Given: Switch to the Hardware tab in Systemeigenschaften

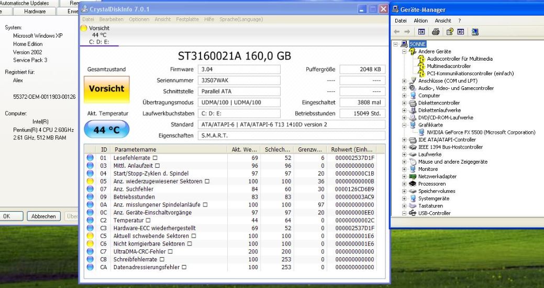Looking at the screenshot, I should 35,11.
